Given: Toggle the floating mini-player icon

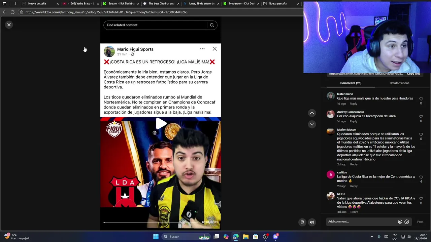Looking at the screenshot, I should (302, 222).
